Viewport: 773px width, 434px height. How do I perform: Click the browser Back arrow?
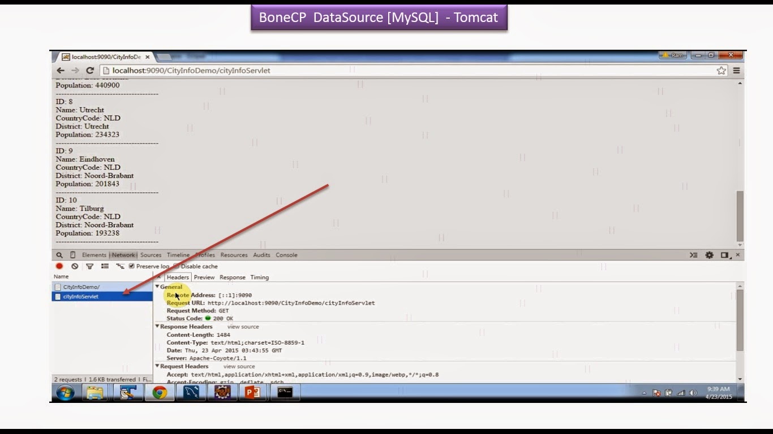pyautogui.click(x=61, y=71)
